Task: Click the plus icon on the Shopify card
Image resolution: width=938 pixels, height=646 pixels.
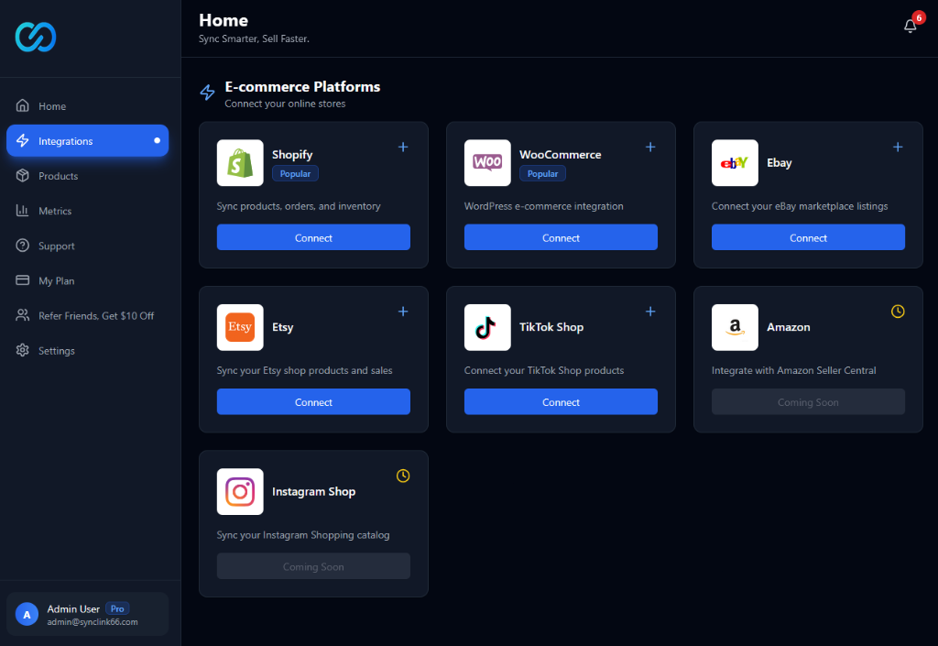Action: coord(403,147)
